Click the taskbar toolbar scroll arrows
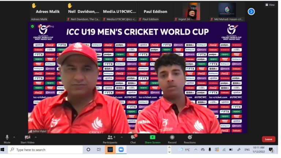The image size is (281, 158). coord(169,150)
